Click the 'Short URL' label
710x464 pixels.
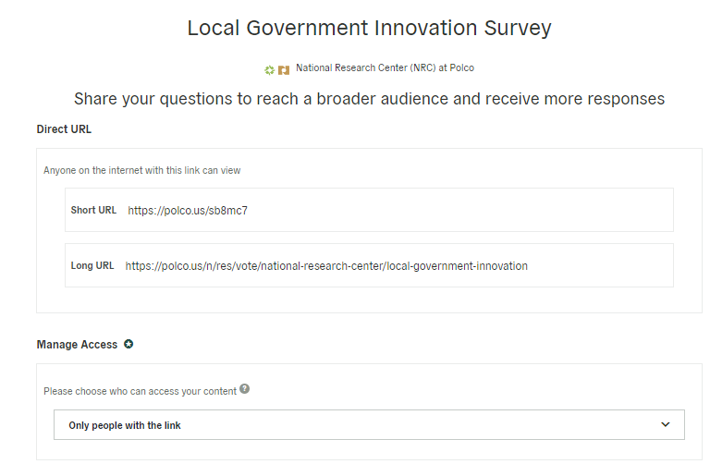(x=93, y=210)
